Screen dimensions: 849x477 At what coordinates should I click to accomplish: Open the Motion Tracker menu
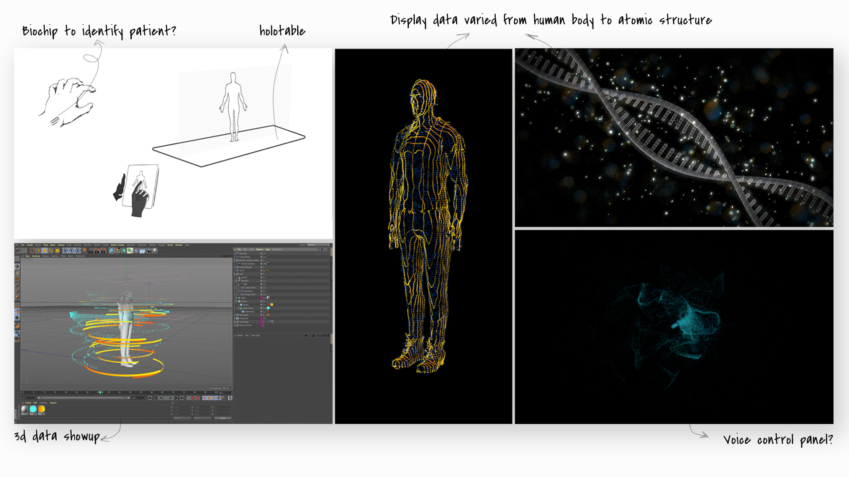(x=118, y=245)
